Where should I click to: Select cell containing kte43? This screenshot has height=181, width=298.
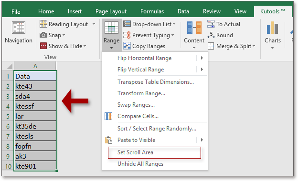pos(35,86)
